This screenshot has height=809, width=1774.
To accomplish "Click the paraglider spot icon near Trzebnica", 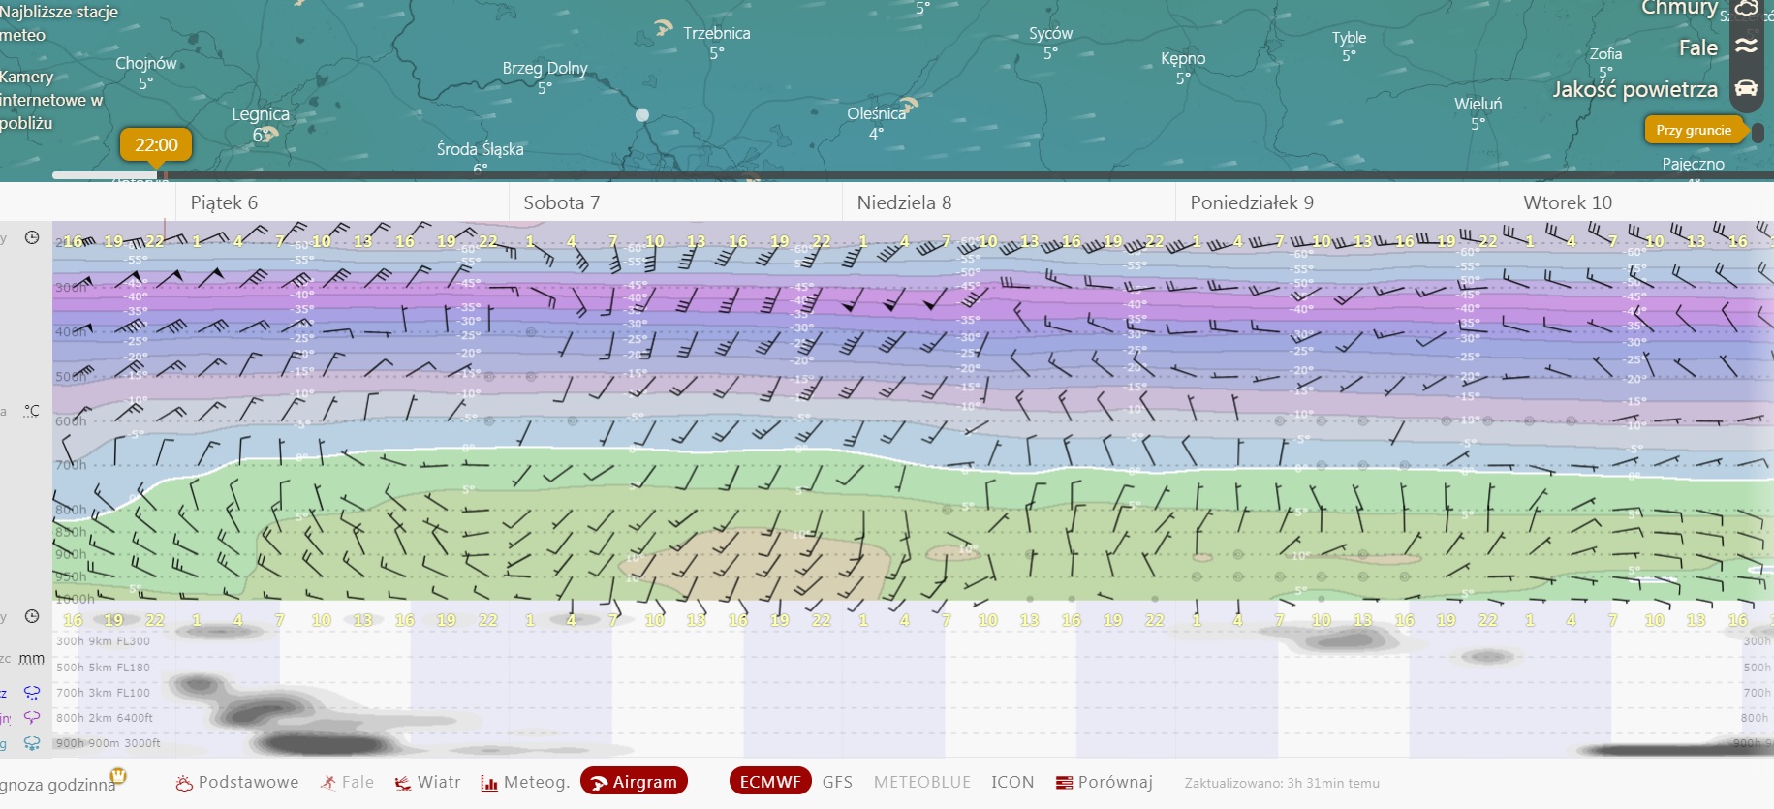I will tap(664, 28).
